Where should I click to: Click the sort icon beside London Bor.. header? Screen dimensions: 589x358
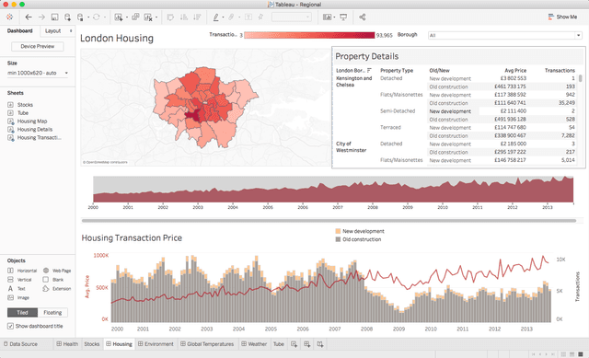tap(369, 70)
